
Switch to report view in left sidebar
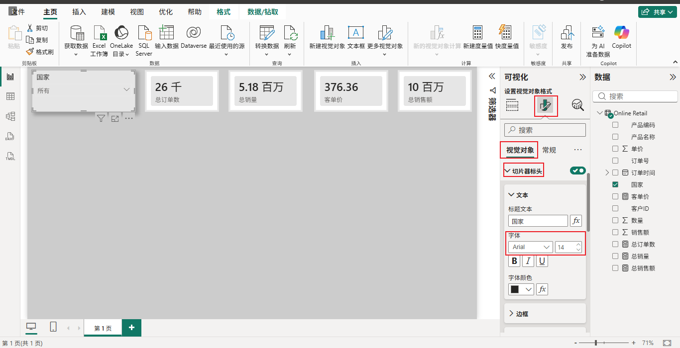(10, 77)
